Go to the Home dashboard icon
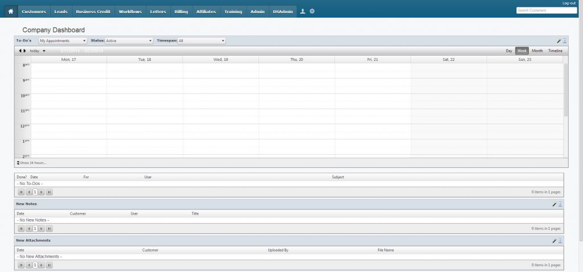 click(10, 11)
